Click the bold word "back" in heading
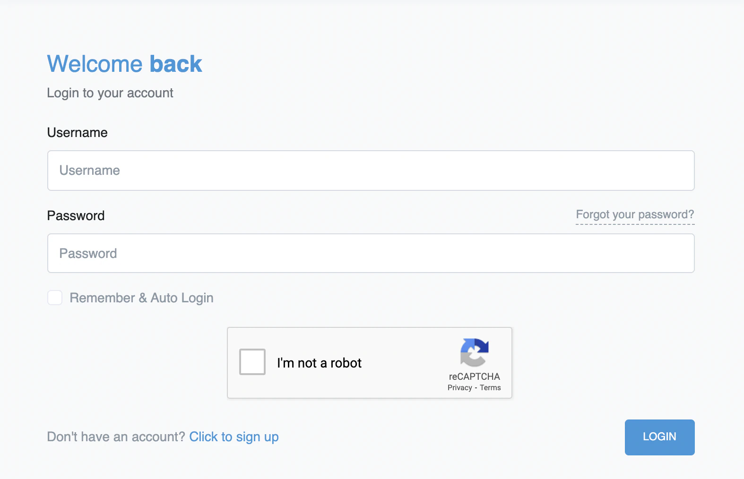This screenshot has height=479, width=744. tap(175, 64)
